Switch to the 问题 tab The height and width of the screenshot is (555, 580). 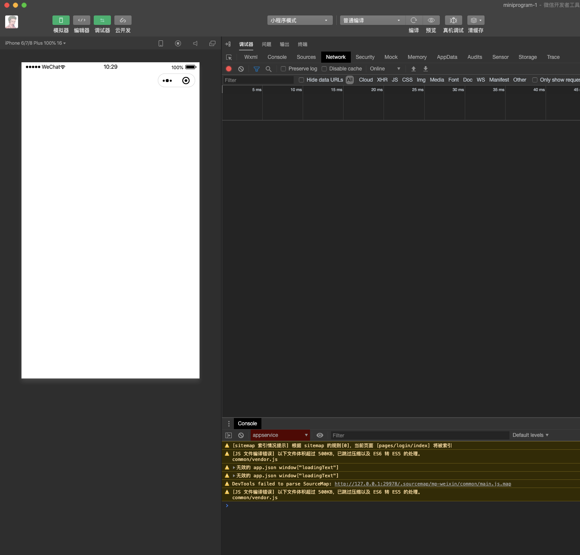267,44
